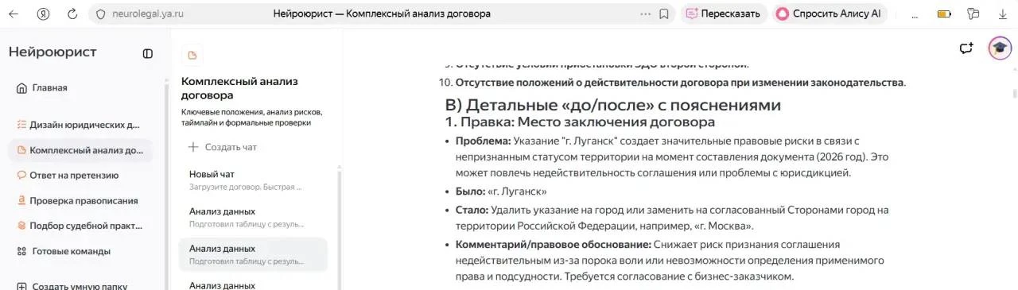Click the Нейроюрист logo title
The width and height of the screenshot is (1018, 290).
[52, 52]
